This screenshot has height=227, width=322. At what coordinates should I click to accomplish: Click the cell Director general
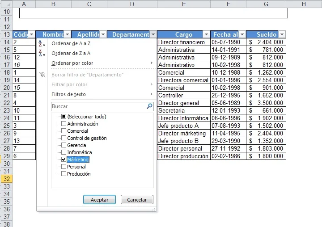tap(184, 103)
